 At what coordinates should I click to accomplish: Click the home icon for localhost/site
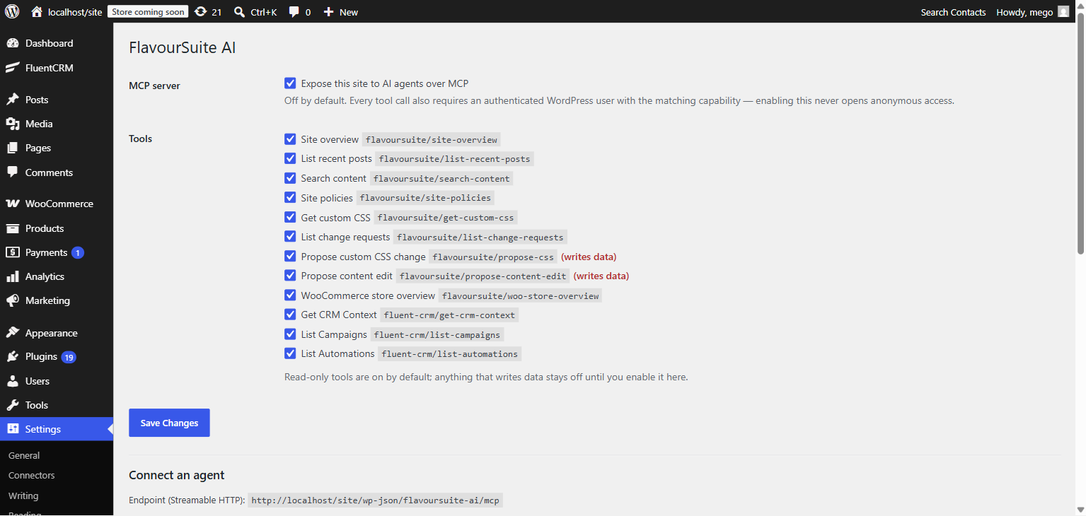37,12
